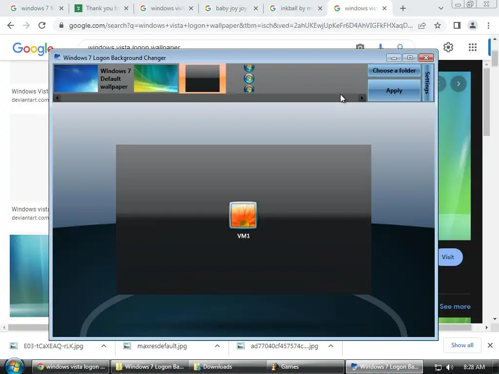Viewport: 499px width, 374px height.
Task: Select the Windows 7 Default wallpaper thumbnail
Action: [76, 78]
